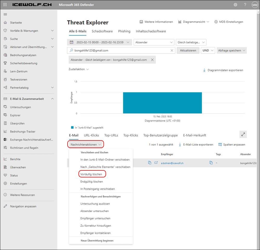
Task: Expand the Aktionen und Übermittlungen section
Action: (x=53, y=47)
